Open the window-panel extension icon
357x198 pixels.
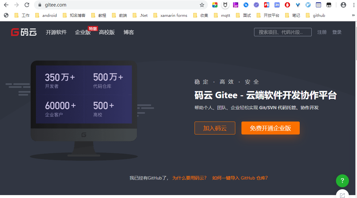pyautogui.click(x=318, y=5)
